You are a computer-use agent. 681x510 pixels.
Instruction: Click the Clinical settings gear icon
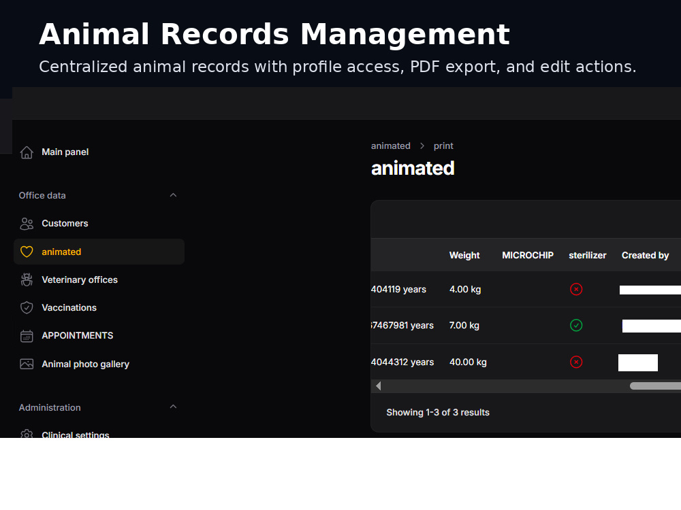click(27, 434)
